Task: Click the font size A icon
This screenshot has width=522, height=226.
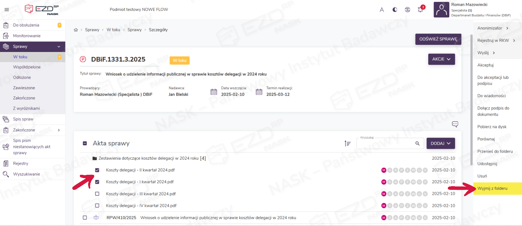Action: [x=382, y=10]
